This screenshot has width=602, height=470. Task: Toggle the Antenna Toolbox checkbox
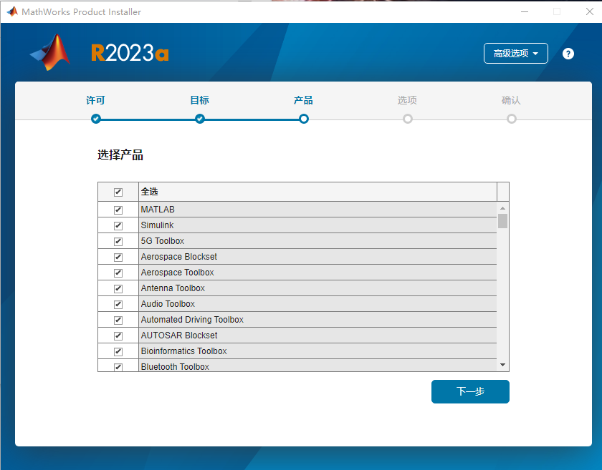(x=118, y=289)
